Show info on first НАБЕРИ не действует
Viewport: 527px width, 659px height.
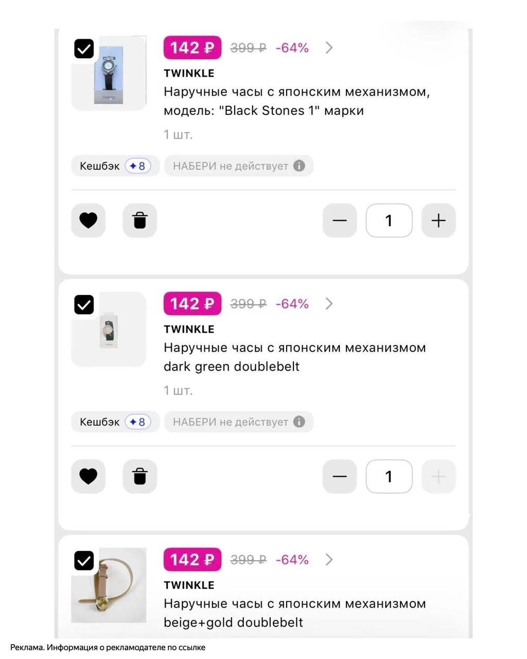pos(299,166)
